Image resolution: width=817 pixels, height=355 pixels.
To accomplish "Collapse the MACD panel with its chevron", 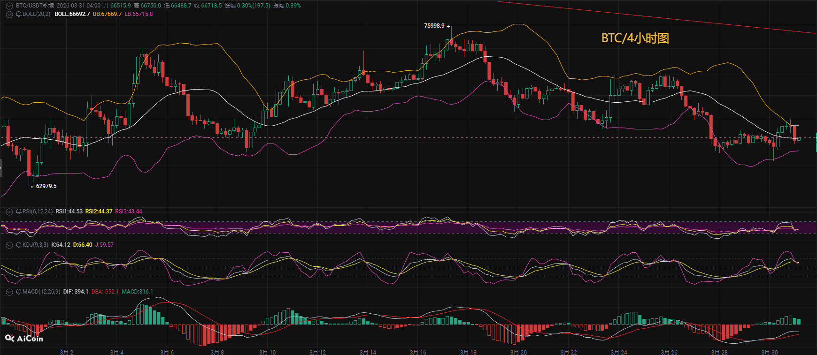I will tap(9, 292).
